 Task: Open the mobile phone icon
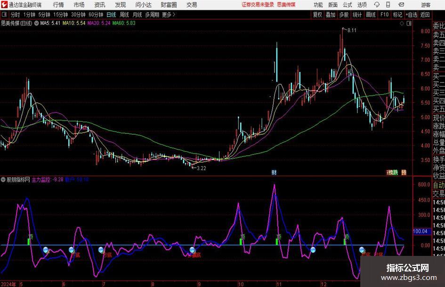click(x=388, y=5)
